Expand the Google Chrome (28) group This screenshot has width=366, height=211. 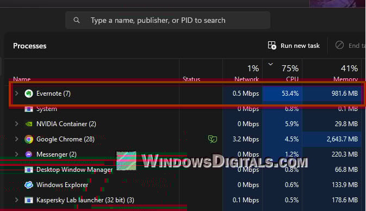[16, 139]
